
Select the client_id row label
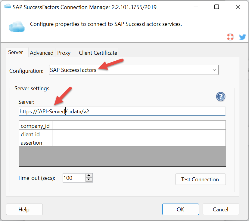pyautogui.click(x=36, y=134)
